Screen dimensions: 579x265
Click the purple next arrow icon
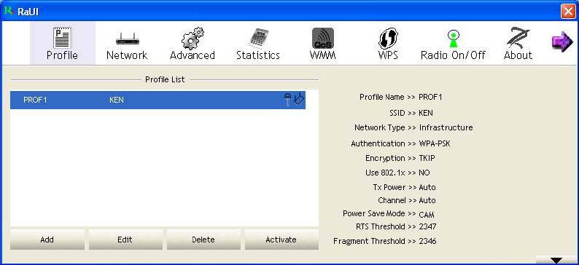coord(561,41)
